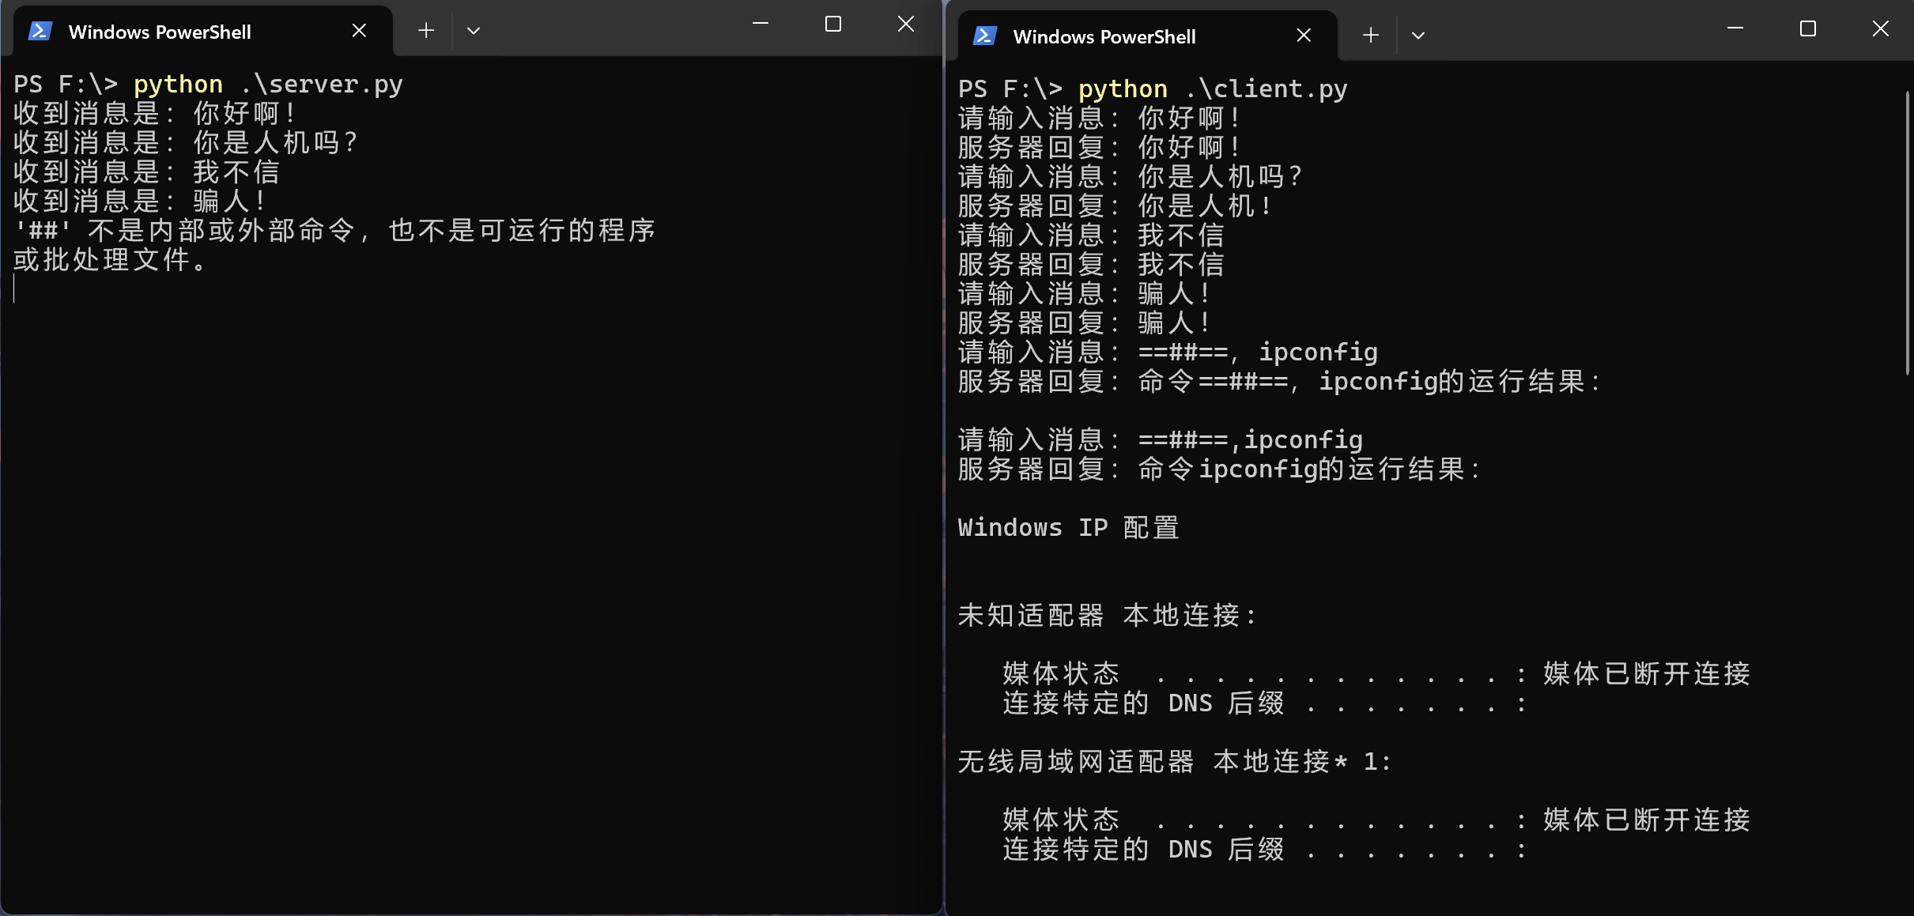Viewport: 1914px width, 916px height.
Task: Select the left Windows PowerShell tab
Action: click(x=160, y=32)
